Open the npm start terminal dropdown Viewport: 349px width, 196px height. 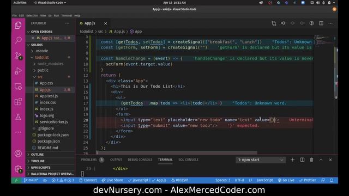click(x=261, y=160)
